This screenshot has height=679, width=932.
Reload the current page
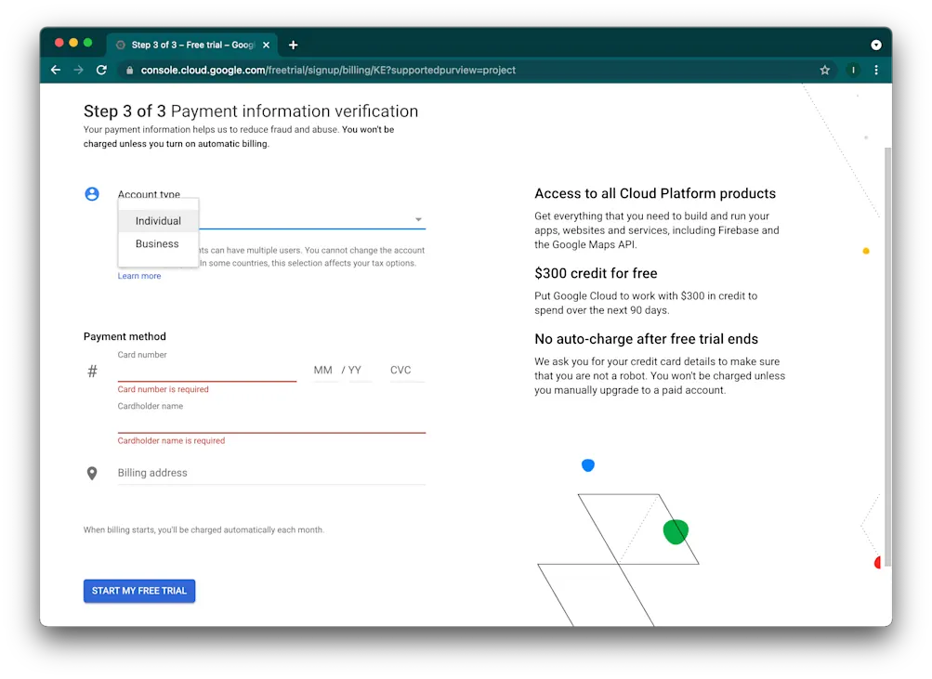(101, 70)
